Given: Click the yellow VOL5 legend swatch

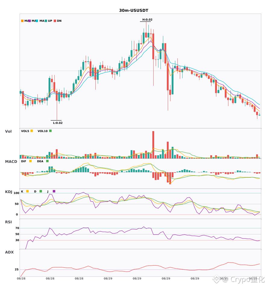Looking at the screenshot, I should point(32,131).
